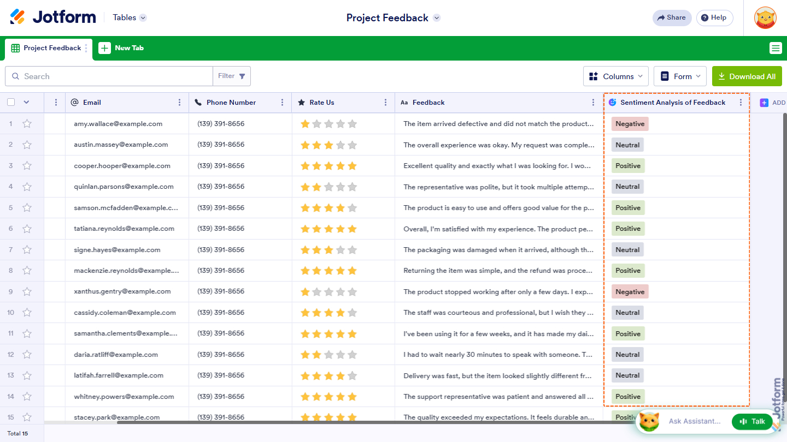Image resolution: width=787 pixels, height=442 pixels.
Task: Click the Feedback column header
Action: (498, 103)
